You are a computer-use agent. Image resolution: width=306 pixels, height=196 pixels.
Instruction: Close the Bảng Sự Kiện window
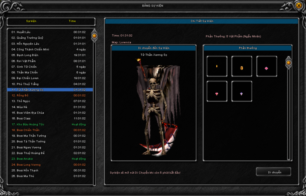point(299,5)
